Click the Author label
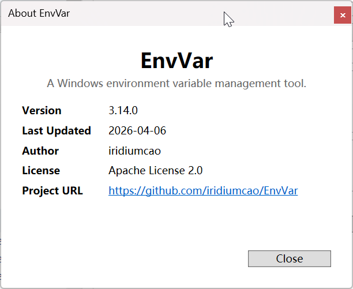The height and width of the screenshot is (289, 353). 40,151
